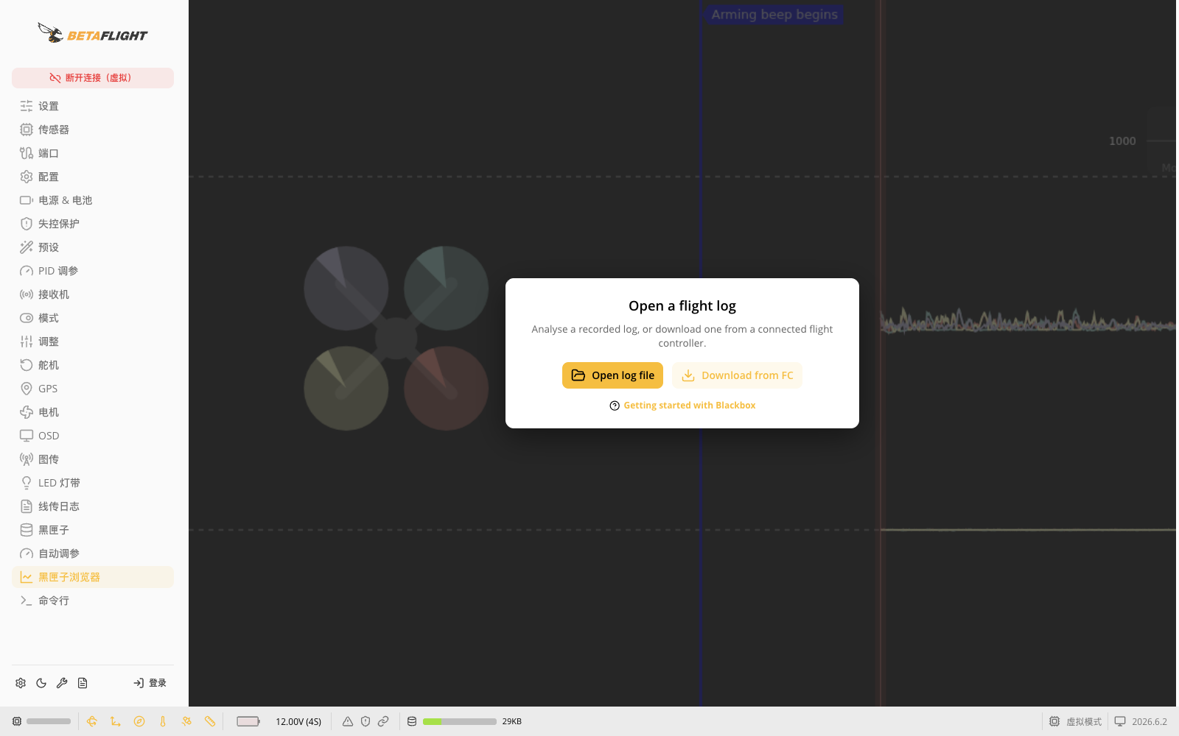Viewport: 1179px width, 736px height.
Task: Open the document icon in the sidebar footer
Action: pos(83,683)
